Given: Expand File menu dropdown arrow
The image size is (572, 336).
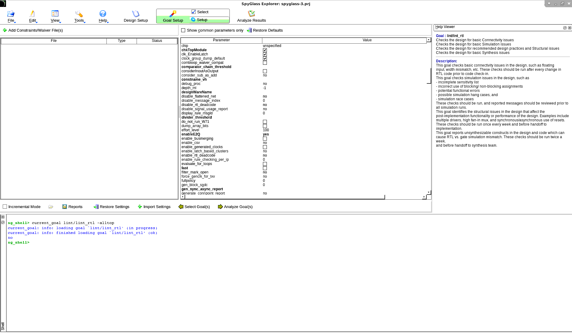Looking at the screenshot, I should coord(15,22).
